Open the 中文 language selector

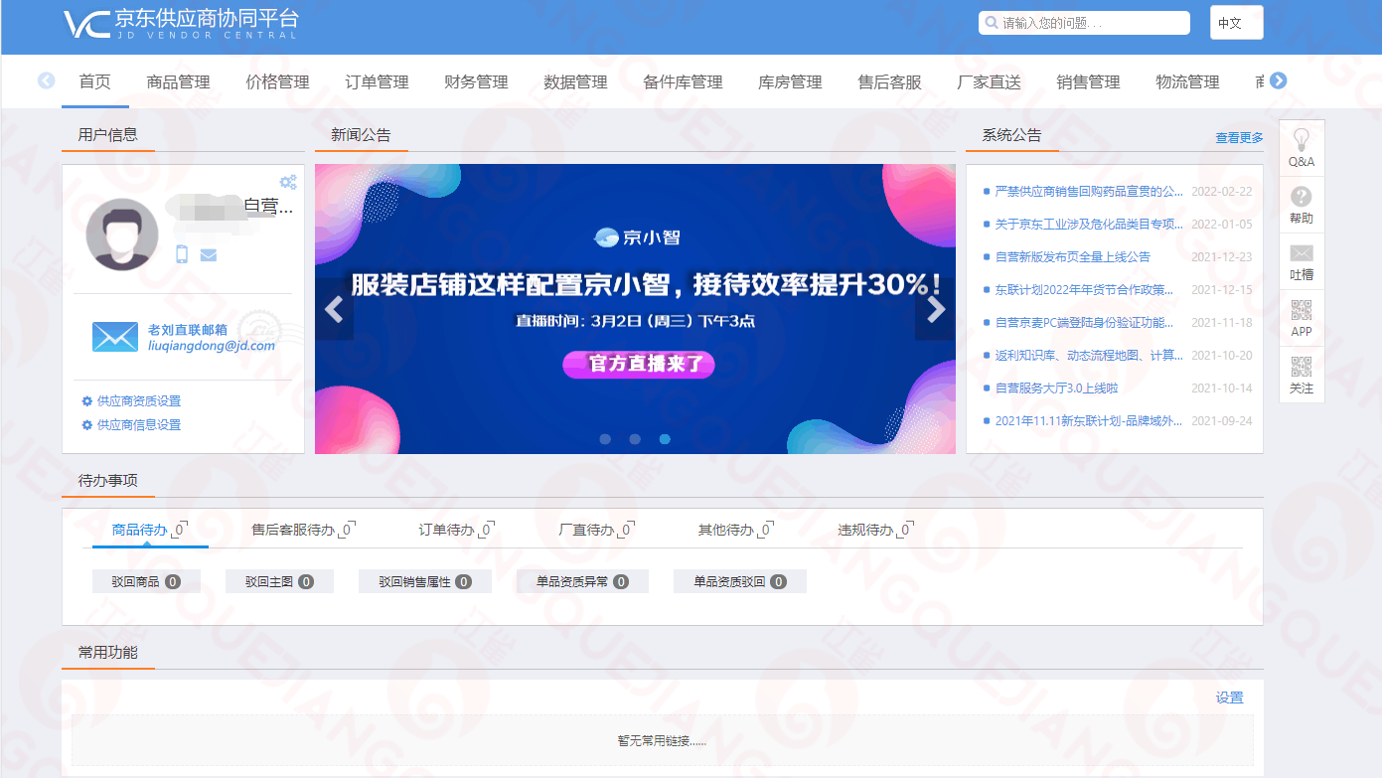click(1235, 22)
